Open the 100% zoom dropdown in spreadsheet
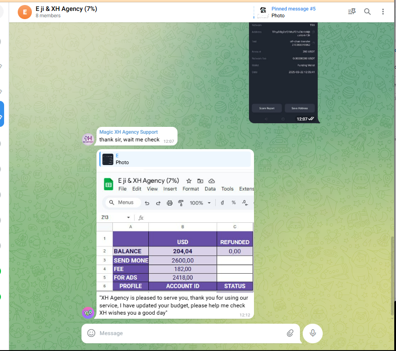The image size is (396, 351). [200, 203]
